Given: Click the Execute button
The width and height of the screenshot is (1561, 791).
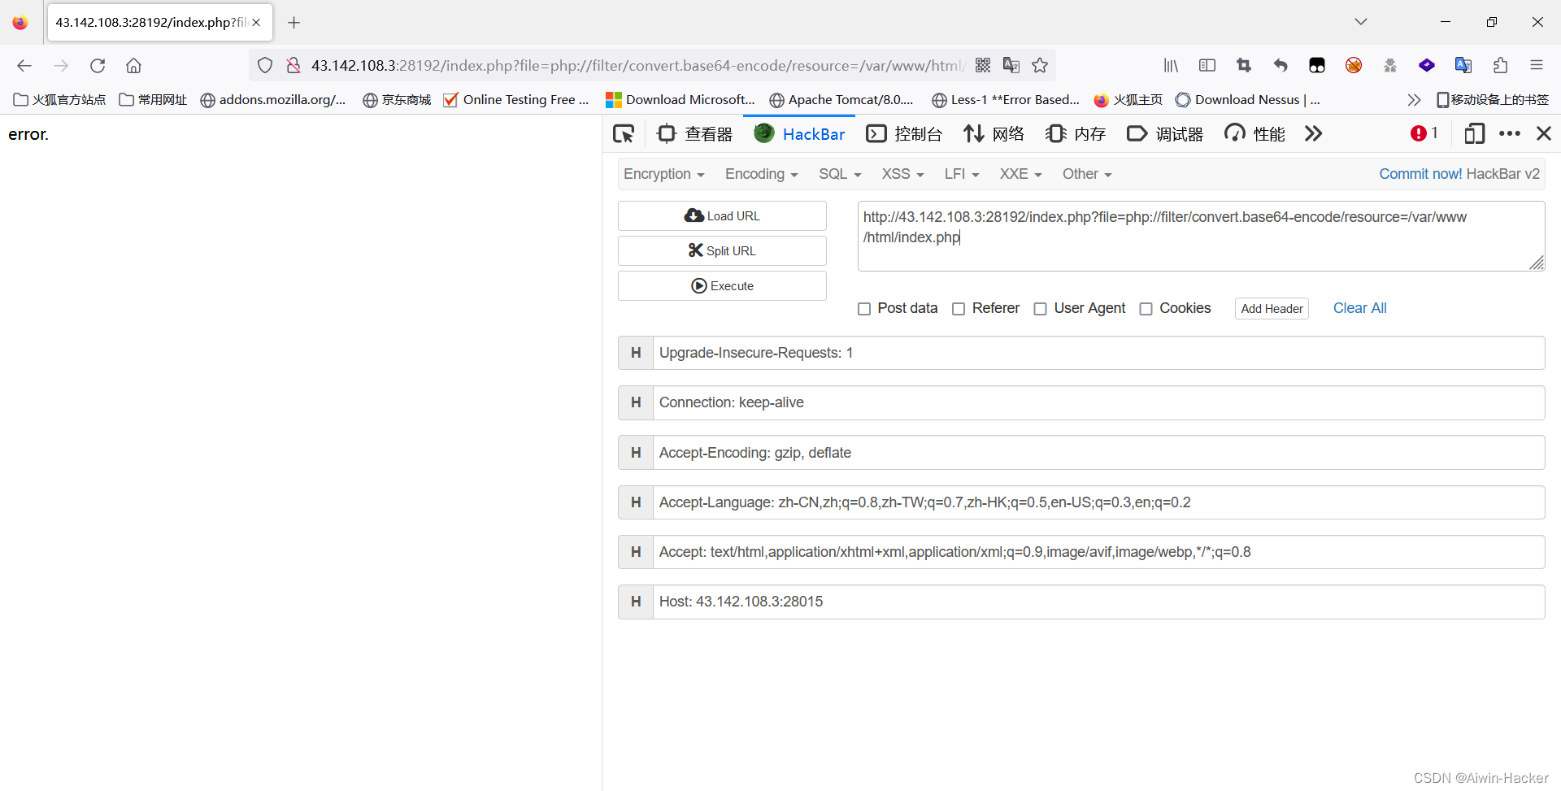Looking at the screenshot, I should pos(722,286).
